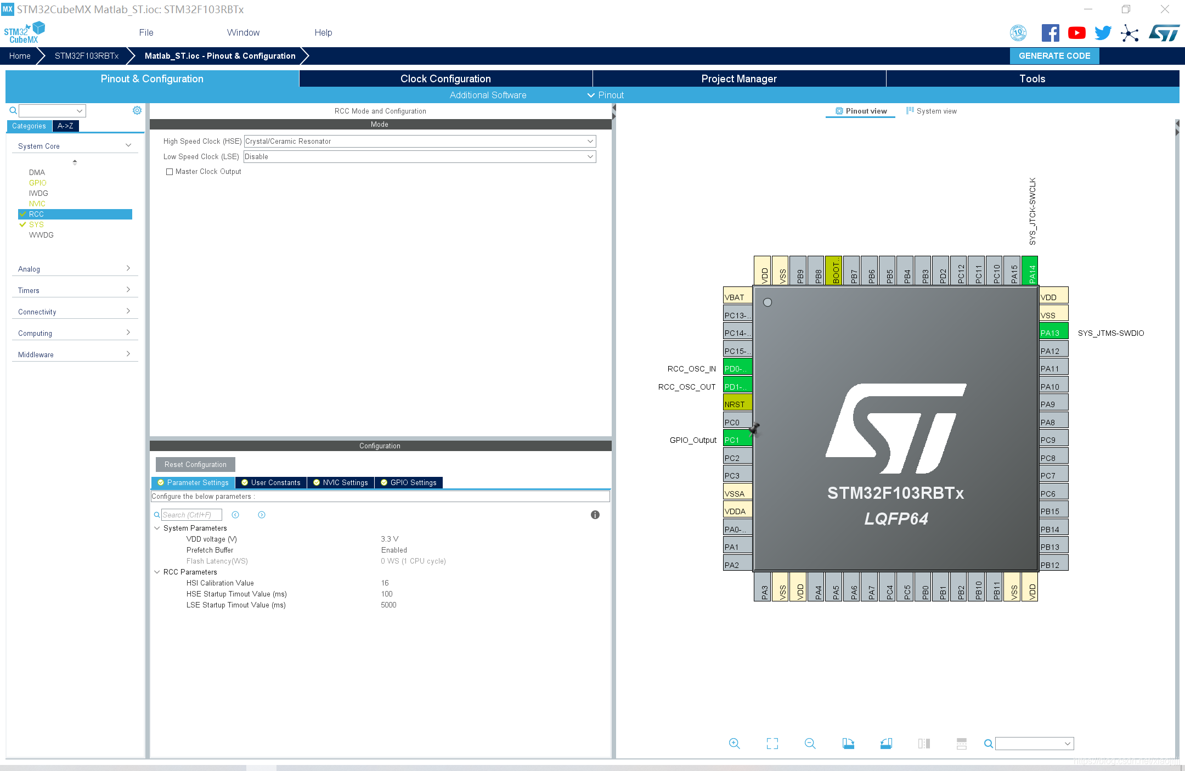Image resolution: width=1185 pixels, height=771 pixels.
Task: Zoom out of the chip pinout view
Action: (x=810, y=744)
